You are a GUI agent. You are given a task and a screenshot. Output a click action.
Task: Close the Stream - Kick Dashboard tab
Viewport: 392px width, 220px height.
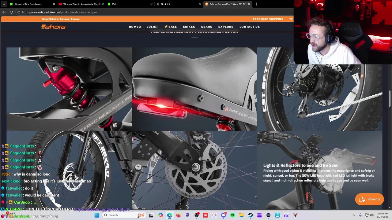[54, 4]
